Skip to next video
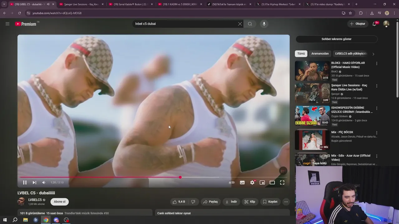Image resolution: width=399 pixels, height=224 pixels. pyautogui.click(x=34, y=183)
